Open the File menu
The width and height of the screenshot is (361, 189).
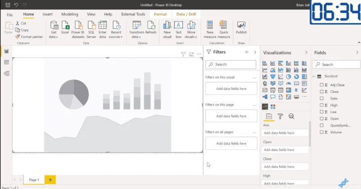point(9,15)
